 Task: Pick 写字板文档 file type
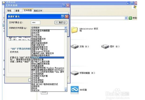tap(48, 37)
